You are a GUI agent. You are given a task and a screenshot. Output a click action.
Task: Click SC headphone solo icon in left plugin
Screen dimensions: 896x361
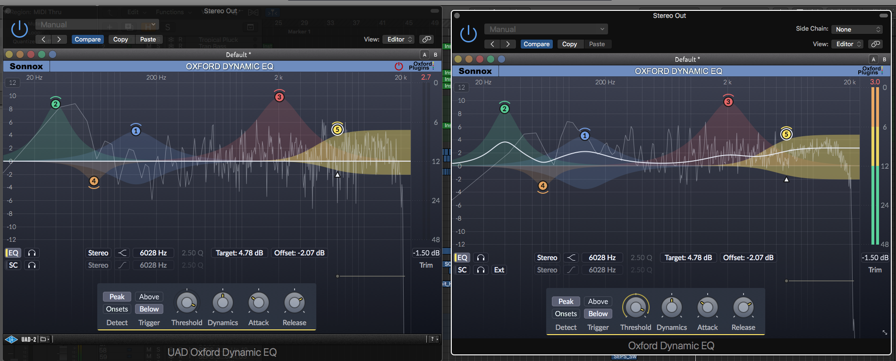coord(32,265)
